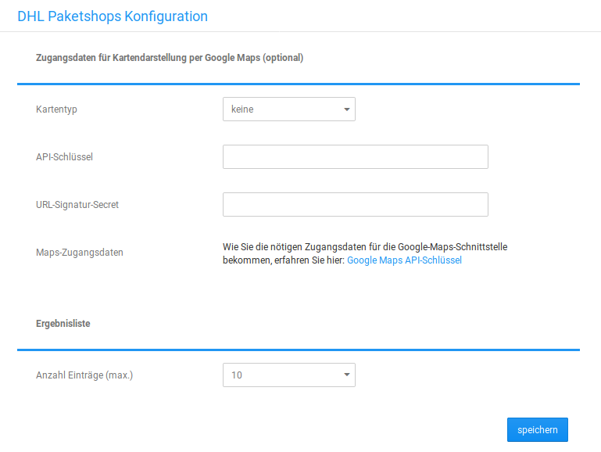
Task: Focus the URL-Signatur-Secret input field
Action: pos(355,204)
